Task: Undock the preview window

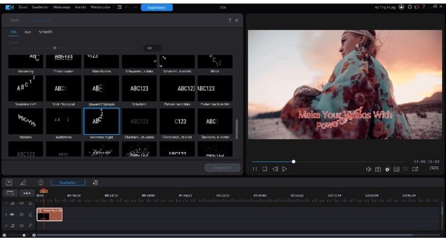Action: pyautogui.click(x=415, y=169)
